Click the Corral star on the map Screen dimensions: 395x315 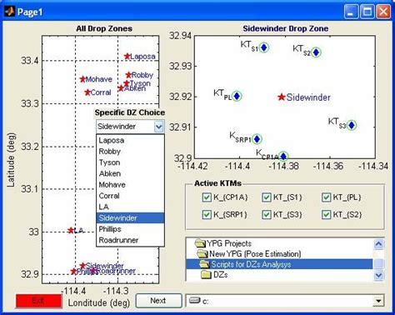pyautogui.click(x=87, y=92)
